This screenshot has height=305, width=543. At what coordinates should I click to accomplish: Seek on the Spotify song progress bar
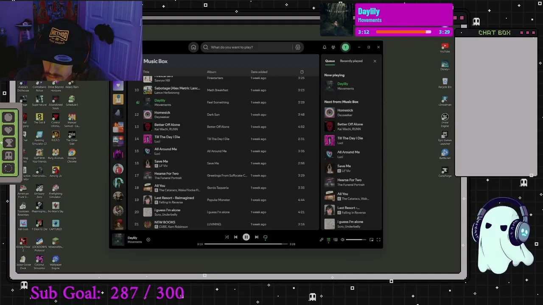click(x=247, y=244)
